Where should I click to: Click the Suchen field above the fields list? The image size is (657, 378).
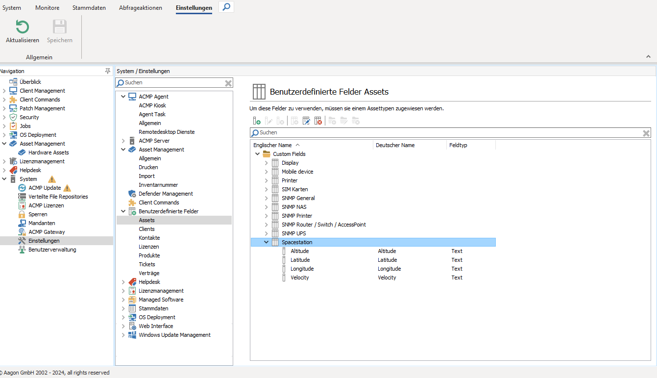coord(441,133)
